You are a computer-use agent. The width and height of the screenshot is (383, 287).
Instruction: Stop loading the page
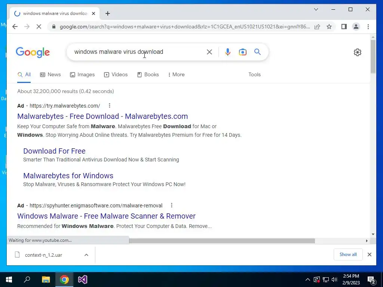[39, 27]
